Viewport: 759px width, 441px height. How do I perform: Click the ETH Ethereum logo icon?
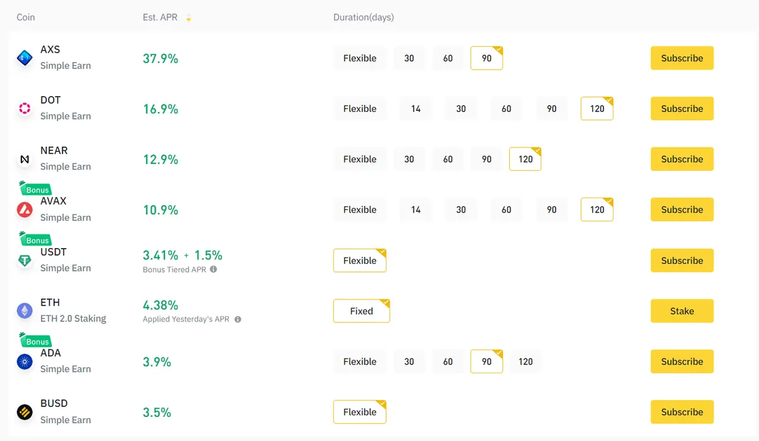[x=25, y=311]
